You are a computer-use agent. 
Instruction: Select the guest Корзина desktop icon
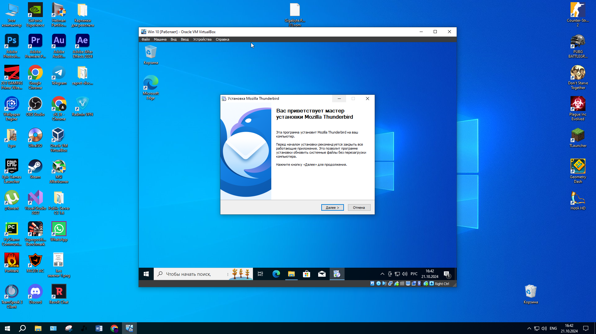pyautogui.click(x=151, y=55)
